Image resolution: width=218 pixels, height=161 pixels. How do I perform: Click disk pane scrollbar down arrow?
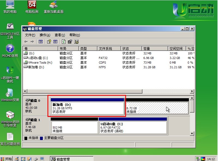tap(192, 134)
